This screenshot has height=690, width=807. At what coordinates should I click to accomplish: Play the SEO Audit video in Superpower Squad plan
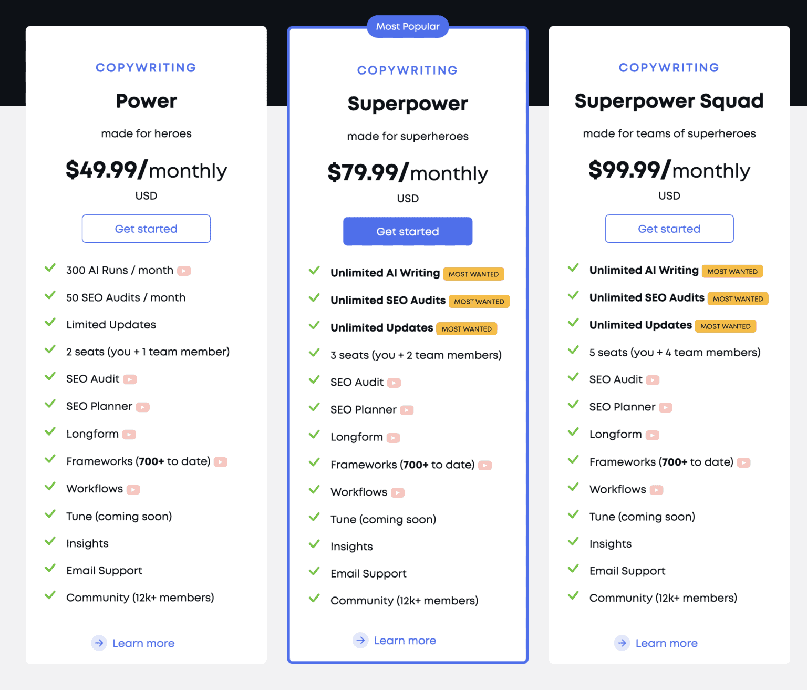point(653,379)
